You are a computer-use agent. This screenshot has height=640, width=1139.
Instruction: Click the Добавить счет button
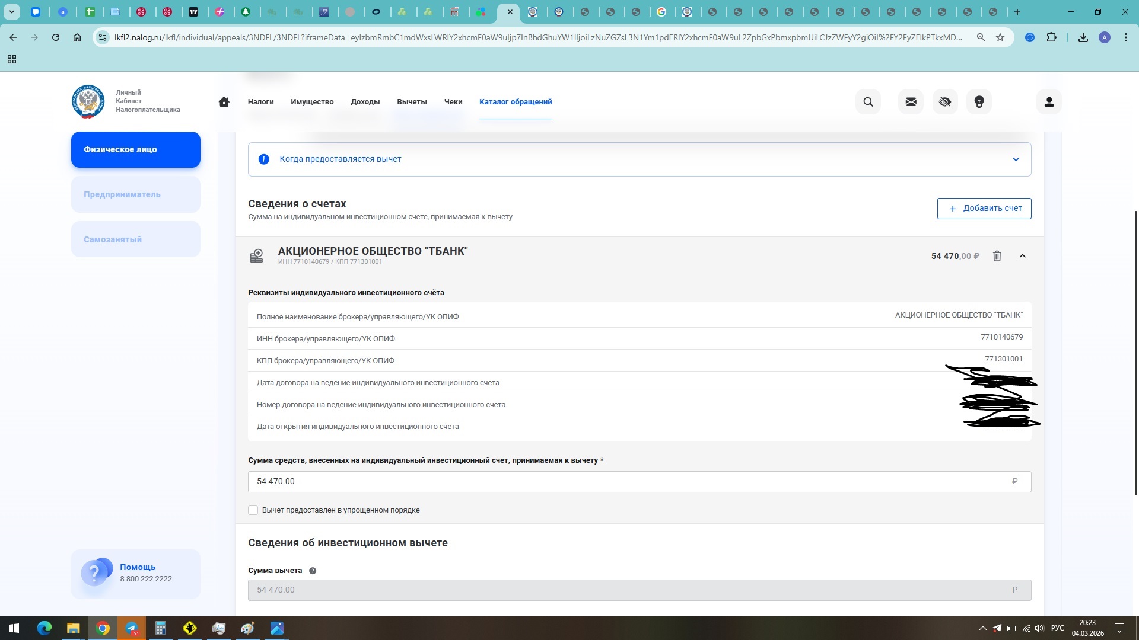tap(984, 209)
